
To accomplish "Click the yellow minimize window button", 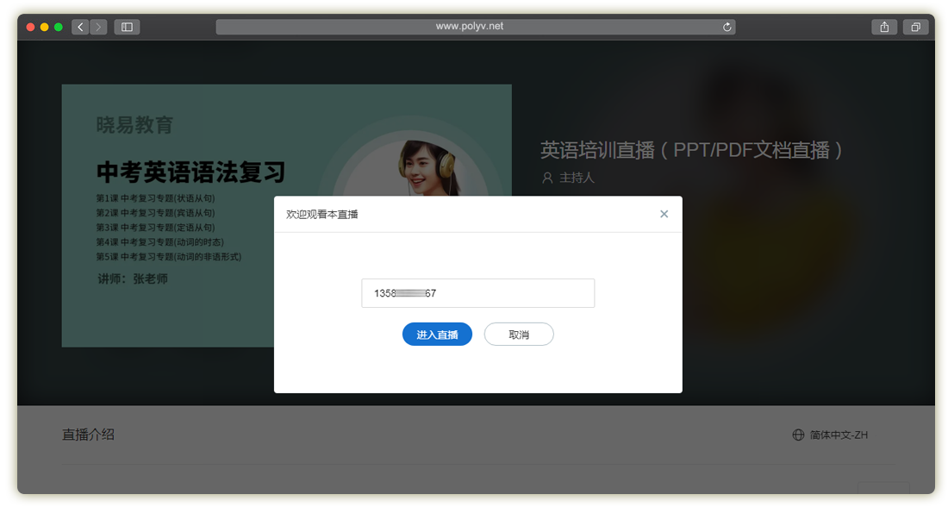I will pyautogui.click(x=45, y=27).
